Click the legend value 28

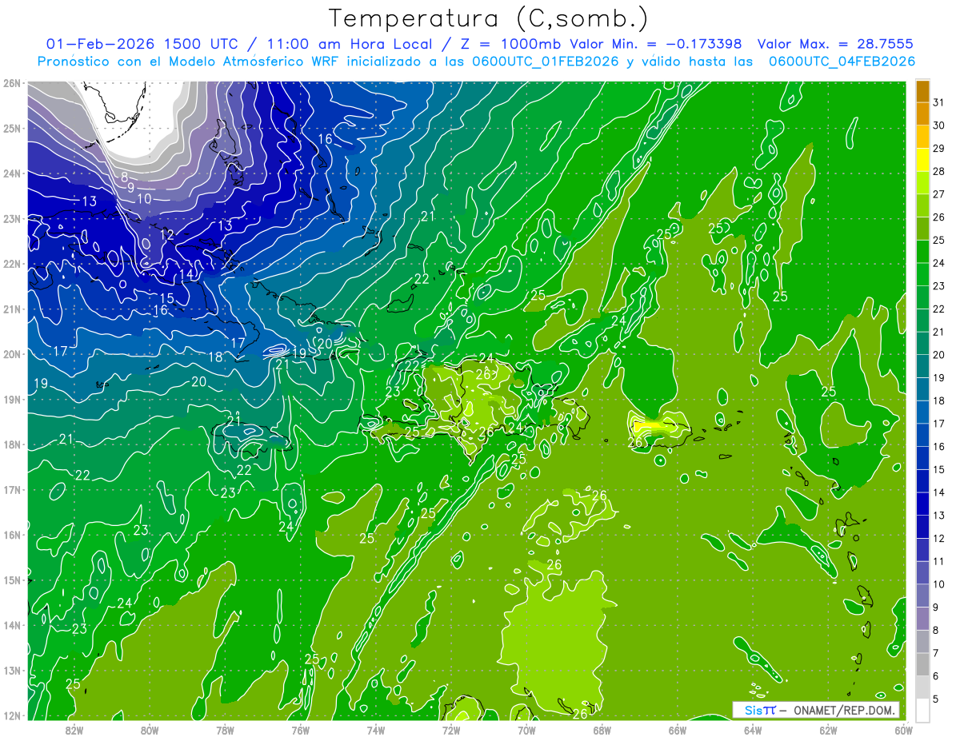click(x=939, y=171)
